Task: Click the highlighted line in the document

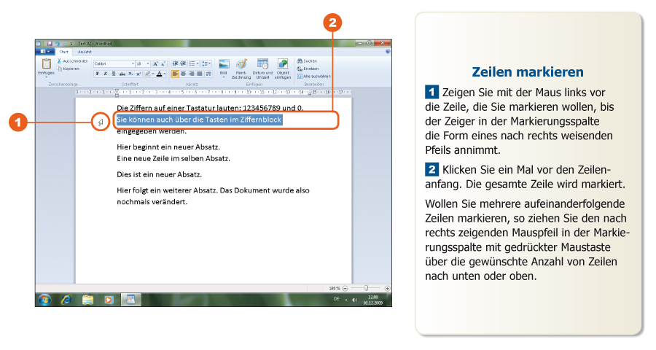Action: 198,120
